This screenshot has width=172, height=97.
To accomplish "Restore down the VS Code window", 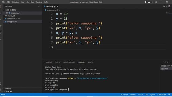I will tap(167, 2).
